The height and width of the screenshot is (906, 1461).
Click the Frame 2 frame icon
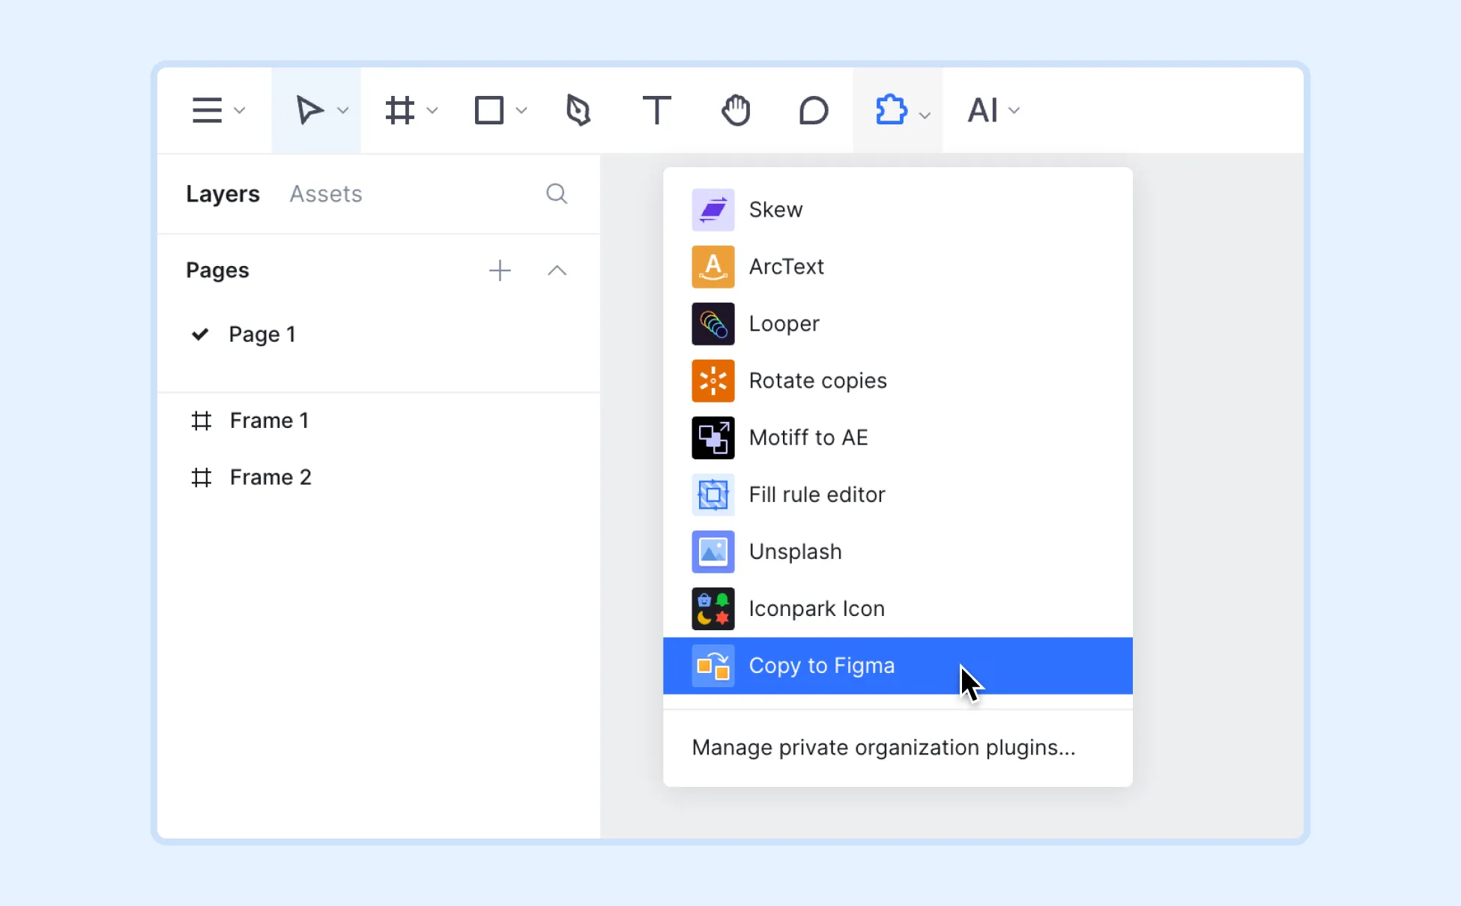click(202, 477)
